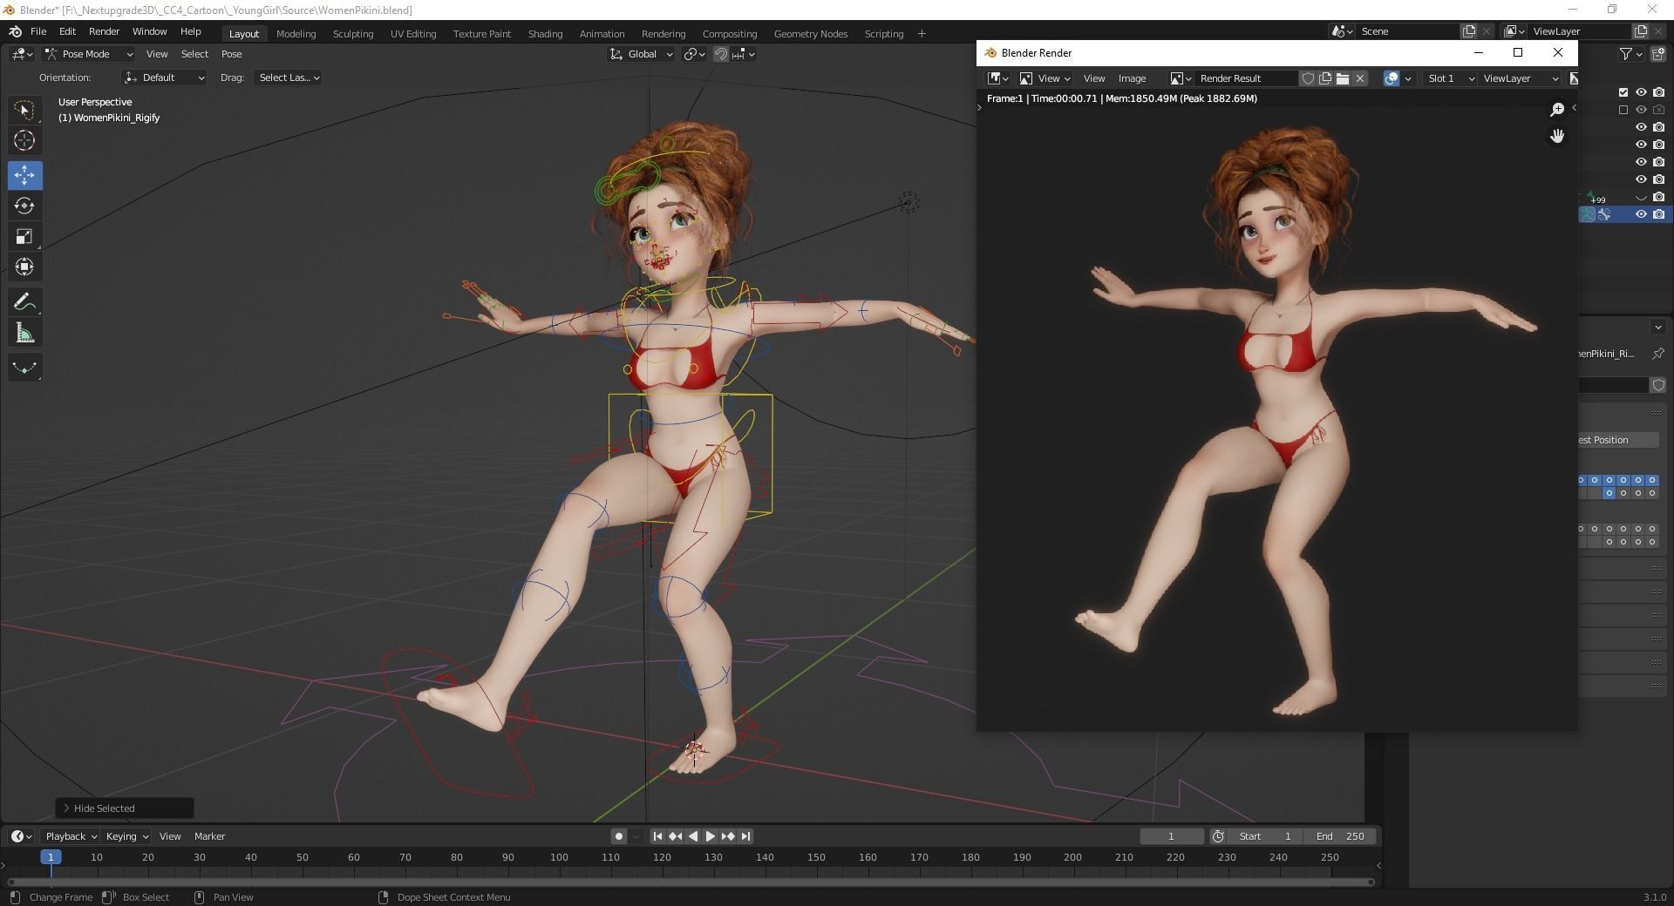Toggle proportional editing in viewport header
This screenshot has width=1674, height=906.
coord(721,54)
